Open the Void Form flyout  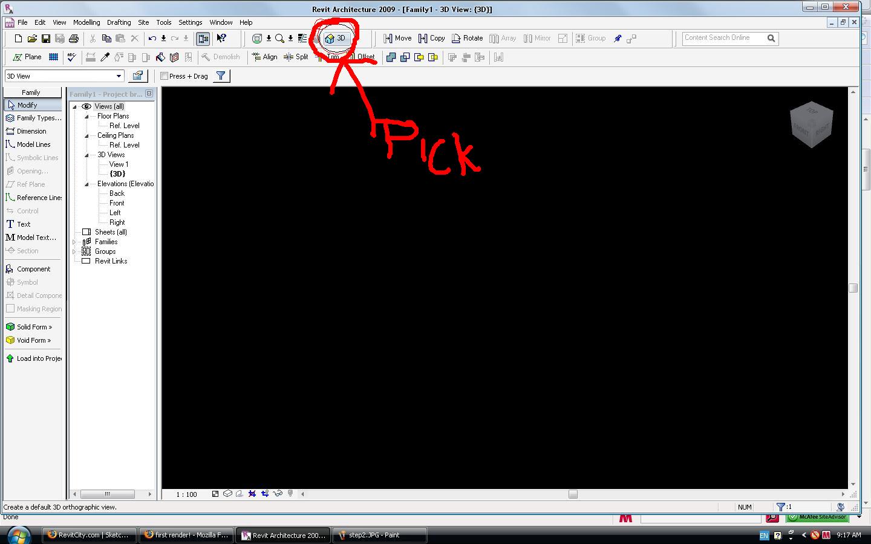[28, 340]
